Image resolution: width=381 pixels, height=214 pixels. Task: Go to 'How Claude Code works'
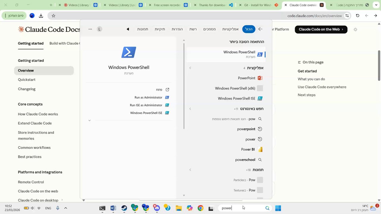[x=38, y=114]
